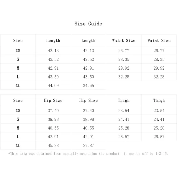Click the Size header of the Length table

coord(18,40)
